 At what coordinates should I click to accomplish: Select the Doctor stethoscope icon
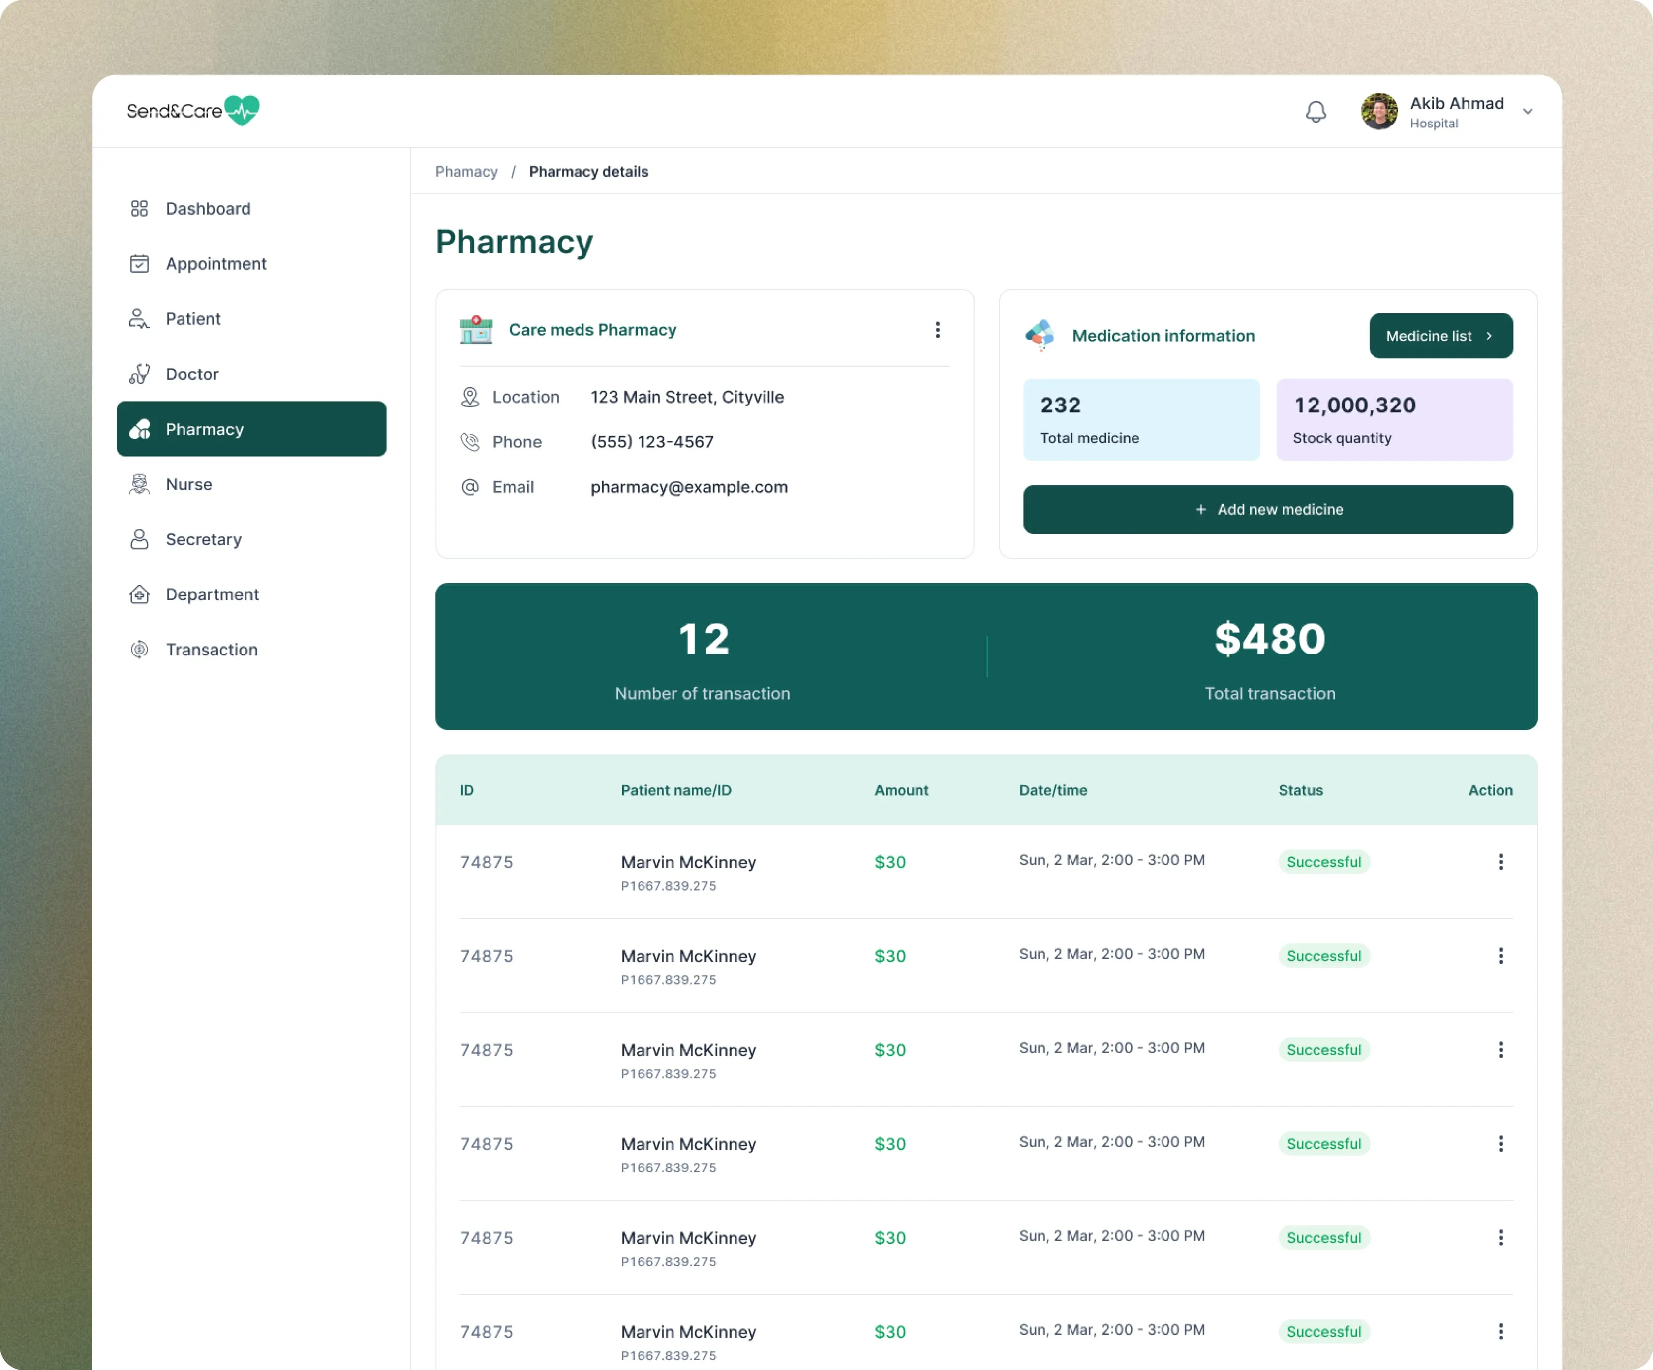(x=139, y=374)
